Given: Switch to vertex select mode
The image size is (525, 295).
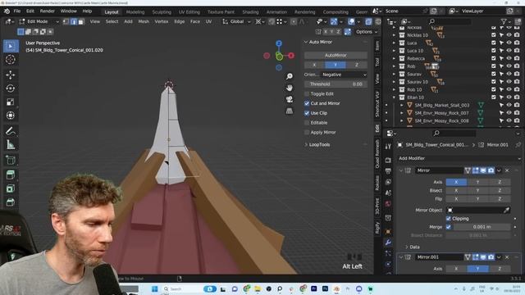Looking at the screenshot, I should pos(66,21).
